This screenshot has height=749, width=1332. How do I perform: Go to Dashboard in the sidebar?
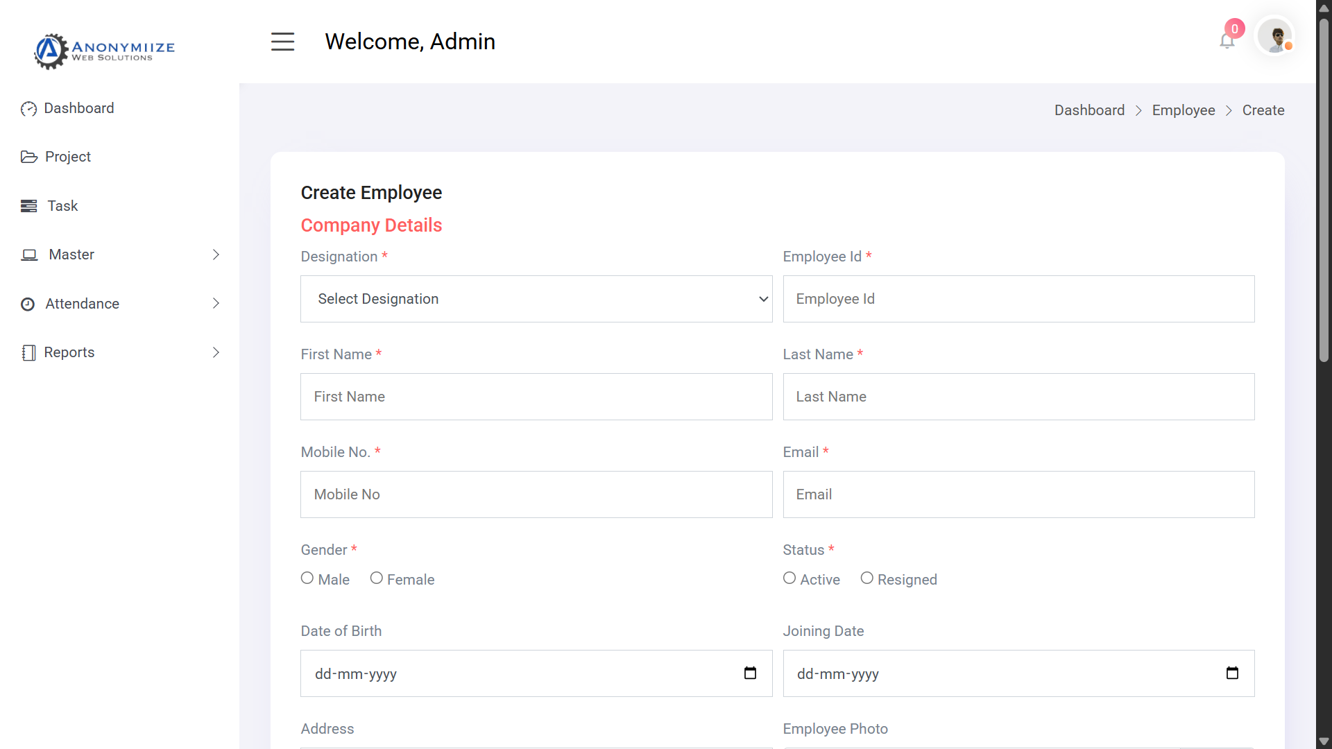tap(79, 109)
